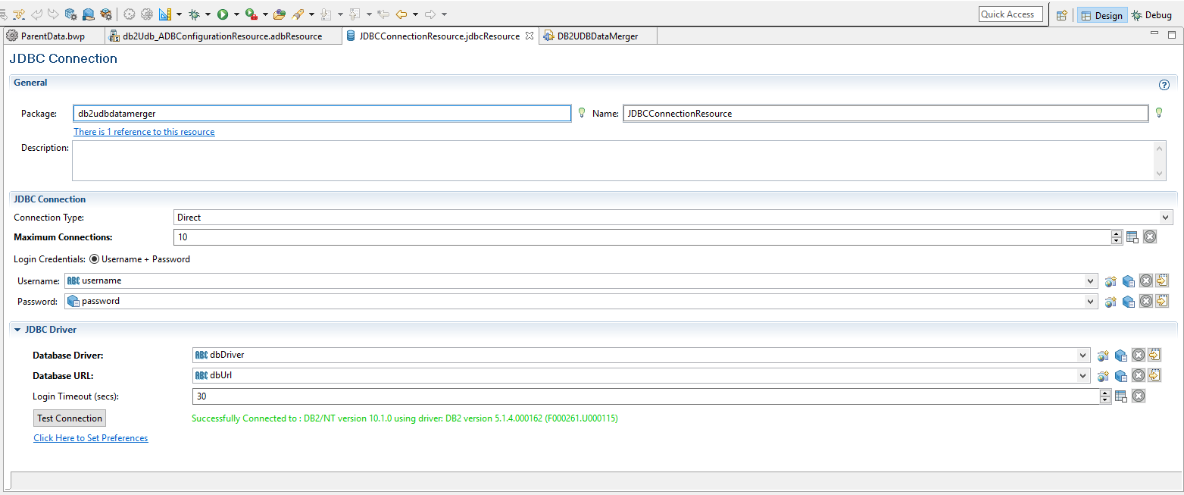Click process property icon for Password row
This screenshot has width=1184, height=495.
pyautogui.click(x=1111, y=302)
